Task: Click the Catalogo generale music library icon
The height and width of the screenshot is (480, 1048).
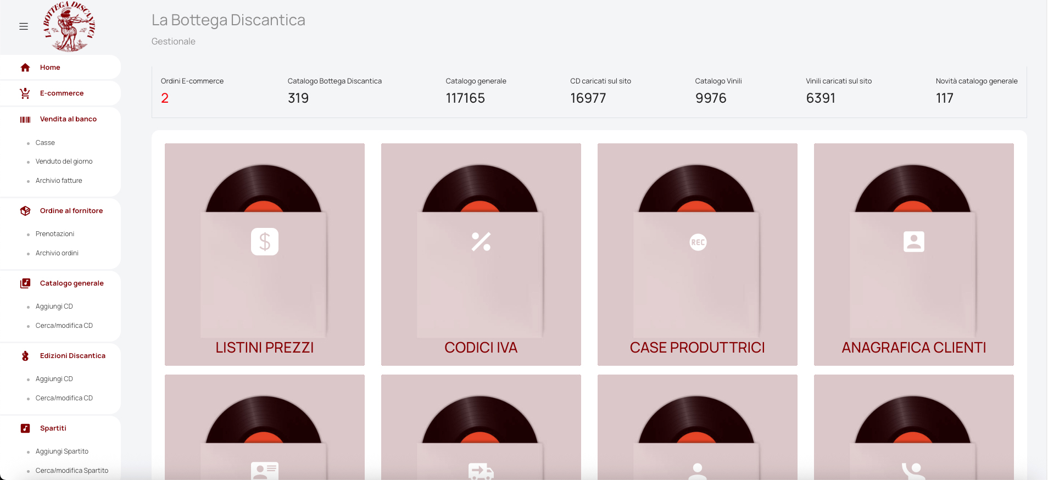Action: tap(25, 283)
